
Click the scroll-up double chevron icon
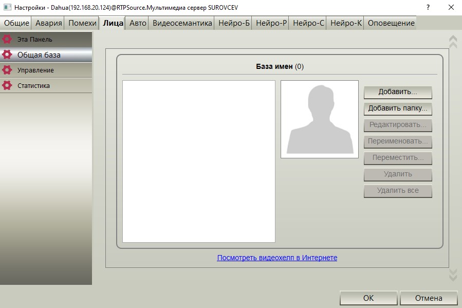[x=453, y=42]
